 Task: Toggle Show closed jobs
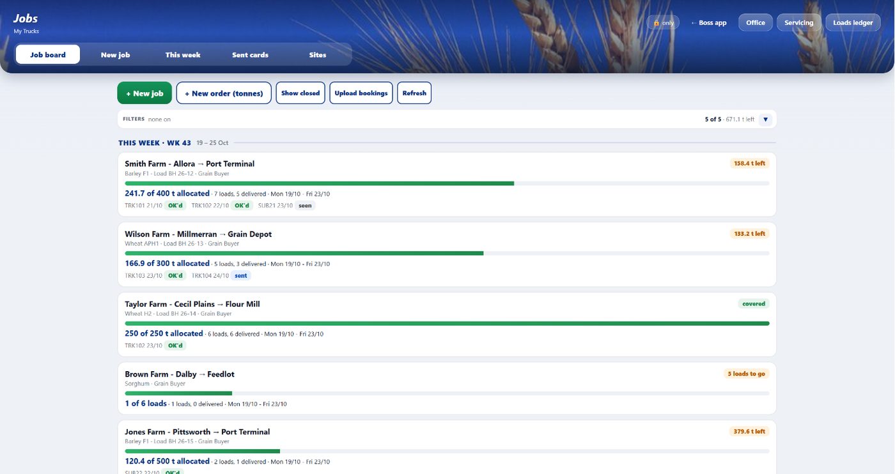click(300, 93)
